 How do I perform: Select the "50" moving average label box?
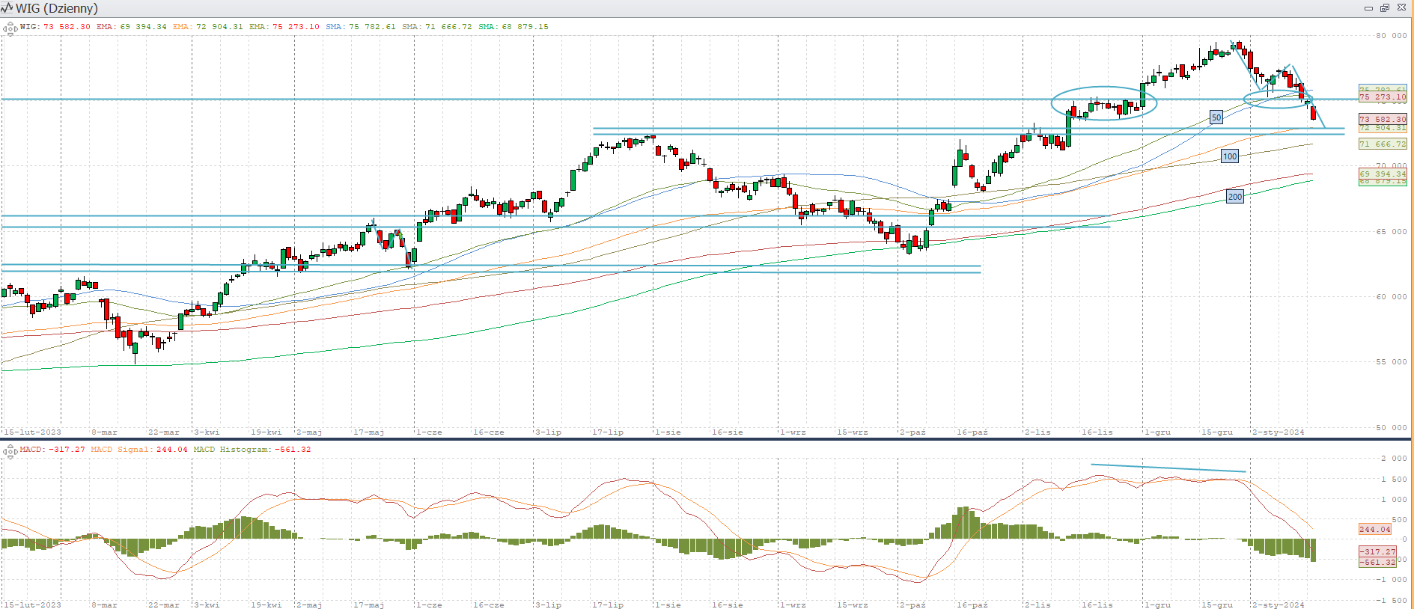click(1216, 117)
